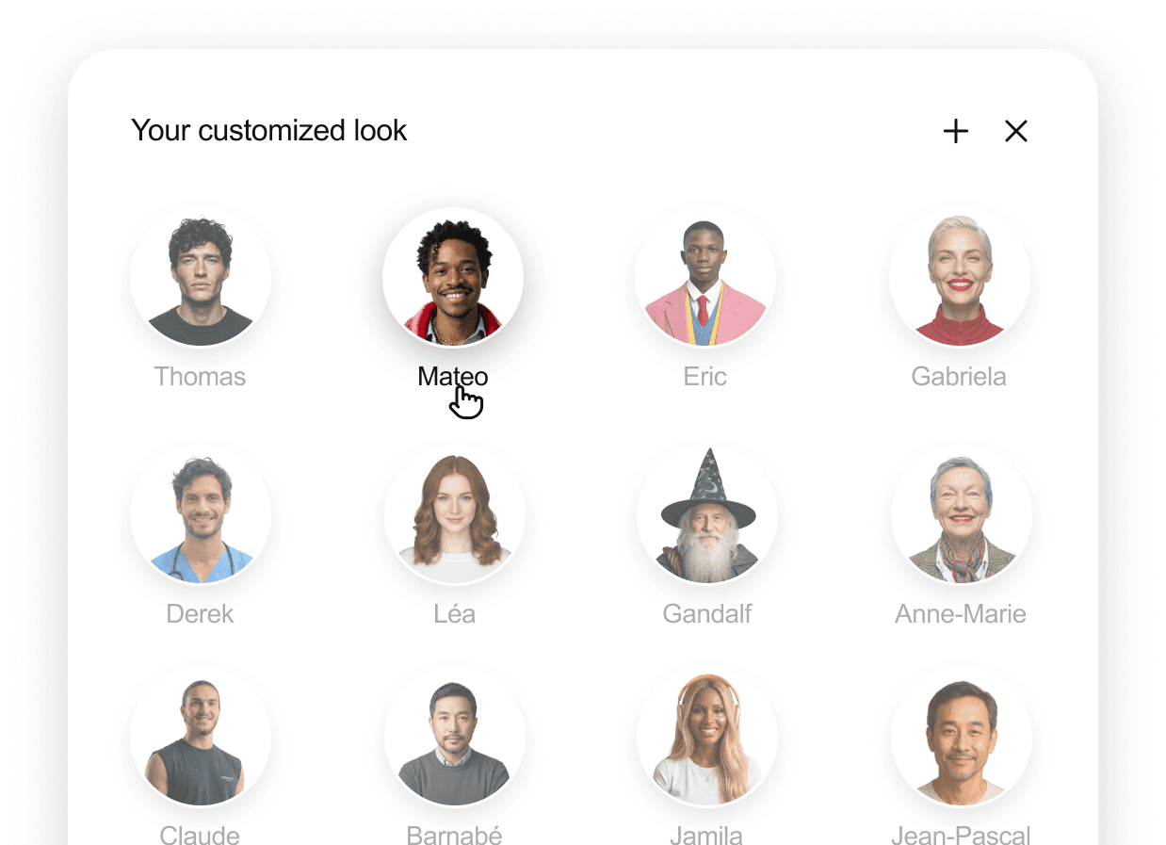Select Barnabé avatar in gray sweater
This screenshot has width=1166, height=845.
[x=455, y=737]
